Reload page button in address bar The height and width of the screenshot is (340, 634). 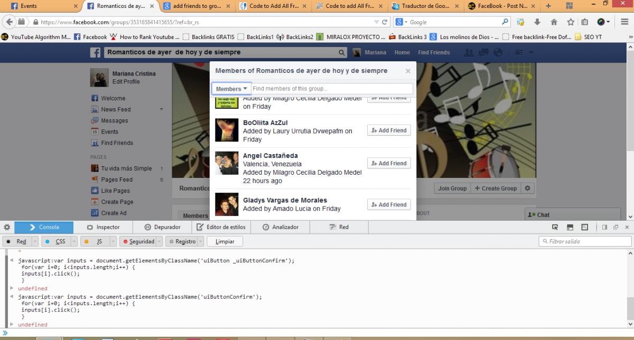coord(386,22)
